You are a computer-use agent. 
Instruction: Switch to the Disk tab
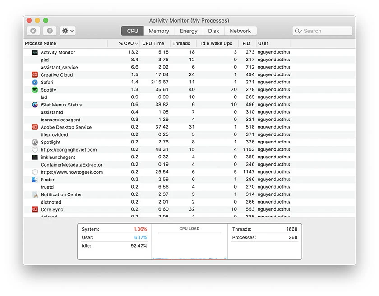214,31
